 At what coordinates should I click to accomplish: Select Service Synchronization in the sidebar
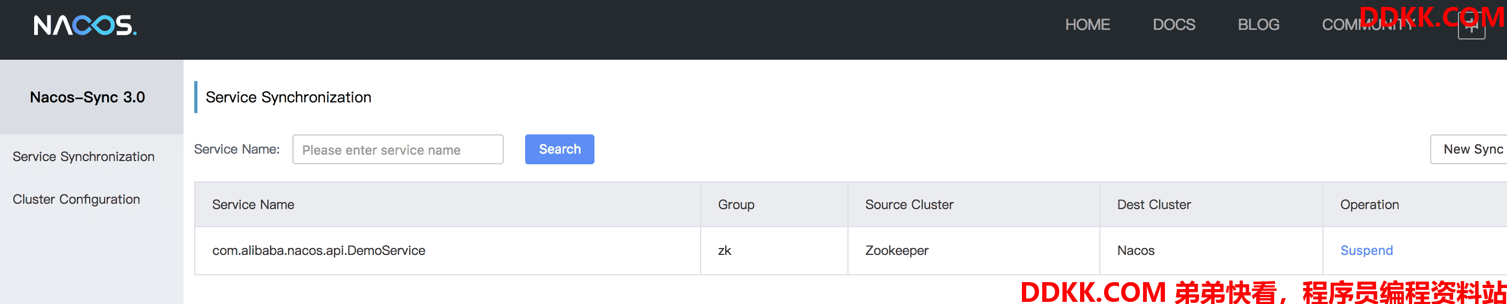click(x=84, y=157)
